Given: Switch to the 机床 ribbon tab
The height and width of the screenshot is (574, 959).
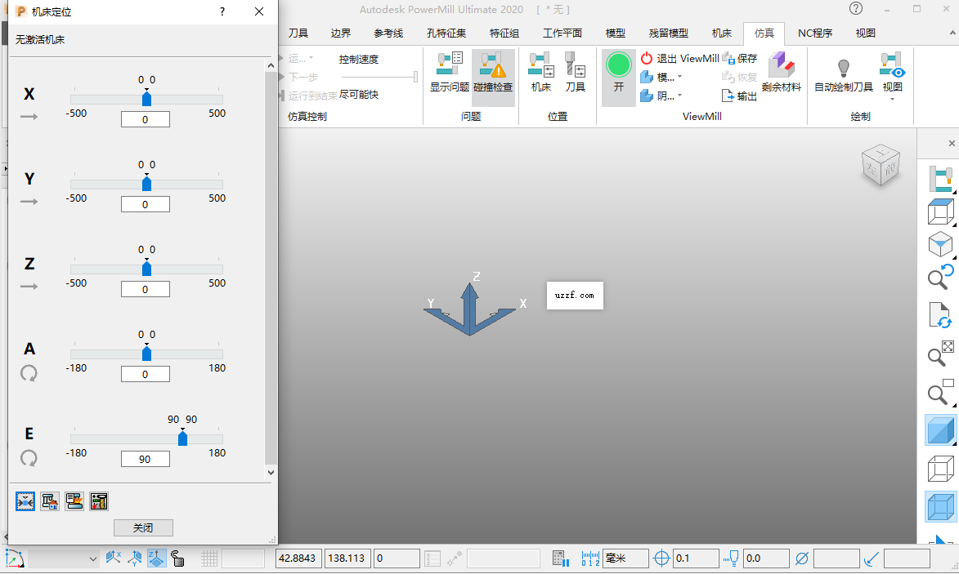Looking at the screenshot, I should point(720,33).
